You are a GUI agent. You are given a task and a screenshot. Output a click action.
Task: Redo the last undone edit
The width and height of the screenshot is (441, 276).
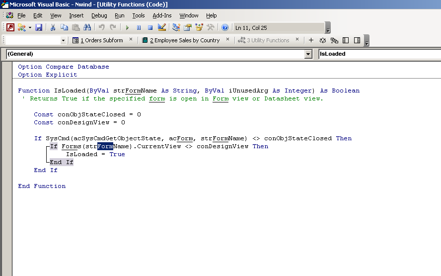coord(113,27)
